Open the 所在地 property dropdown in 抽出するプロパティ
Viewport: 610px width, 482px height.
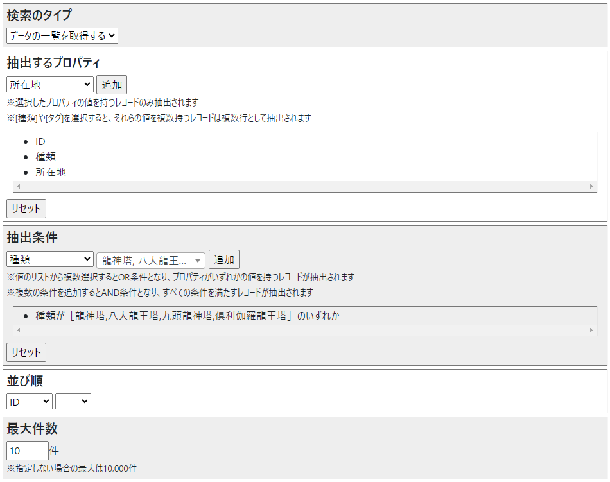tap(50, 85)
